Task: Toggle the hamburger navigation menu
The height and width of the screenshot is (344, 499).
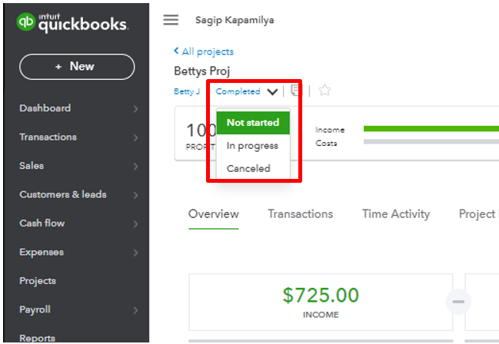Action: pyautogui.click(x=171, y=20)
